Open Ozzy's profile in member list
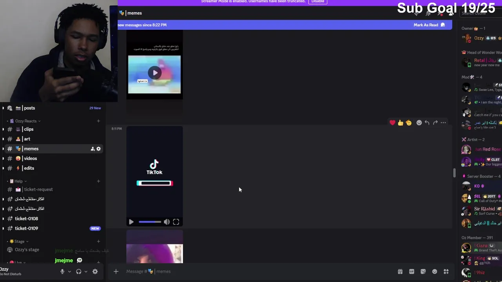 tap(481, 38)
